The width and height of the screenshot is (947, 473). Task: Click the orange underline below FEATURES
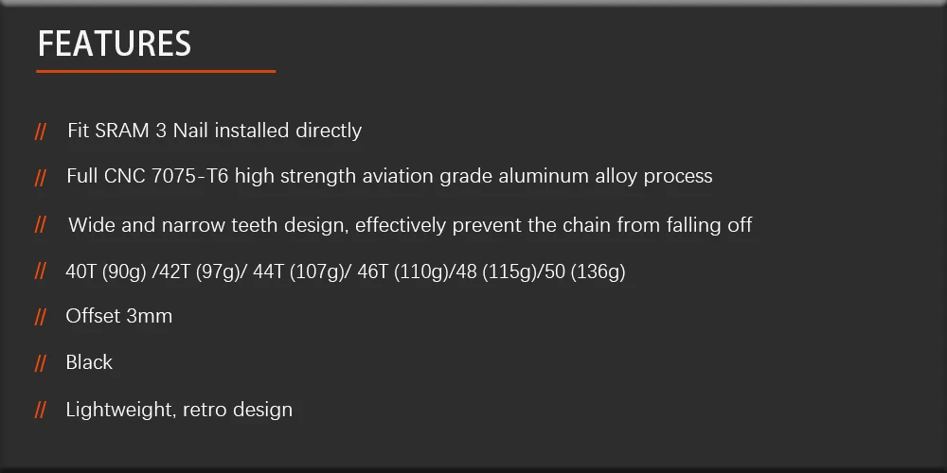[x=156, y=71]
